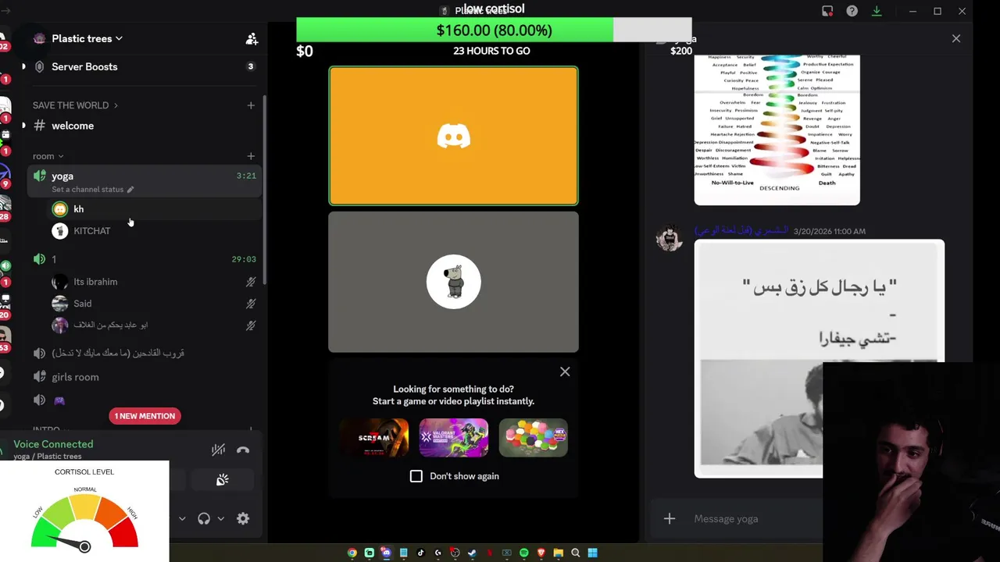This screenshot has width=1000, height=562.
Task: Click the muted mic icon beside Its ibrahim
Action: [x=251, y=282]
